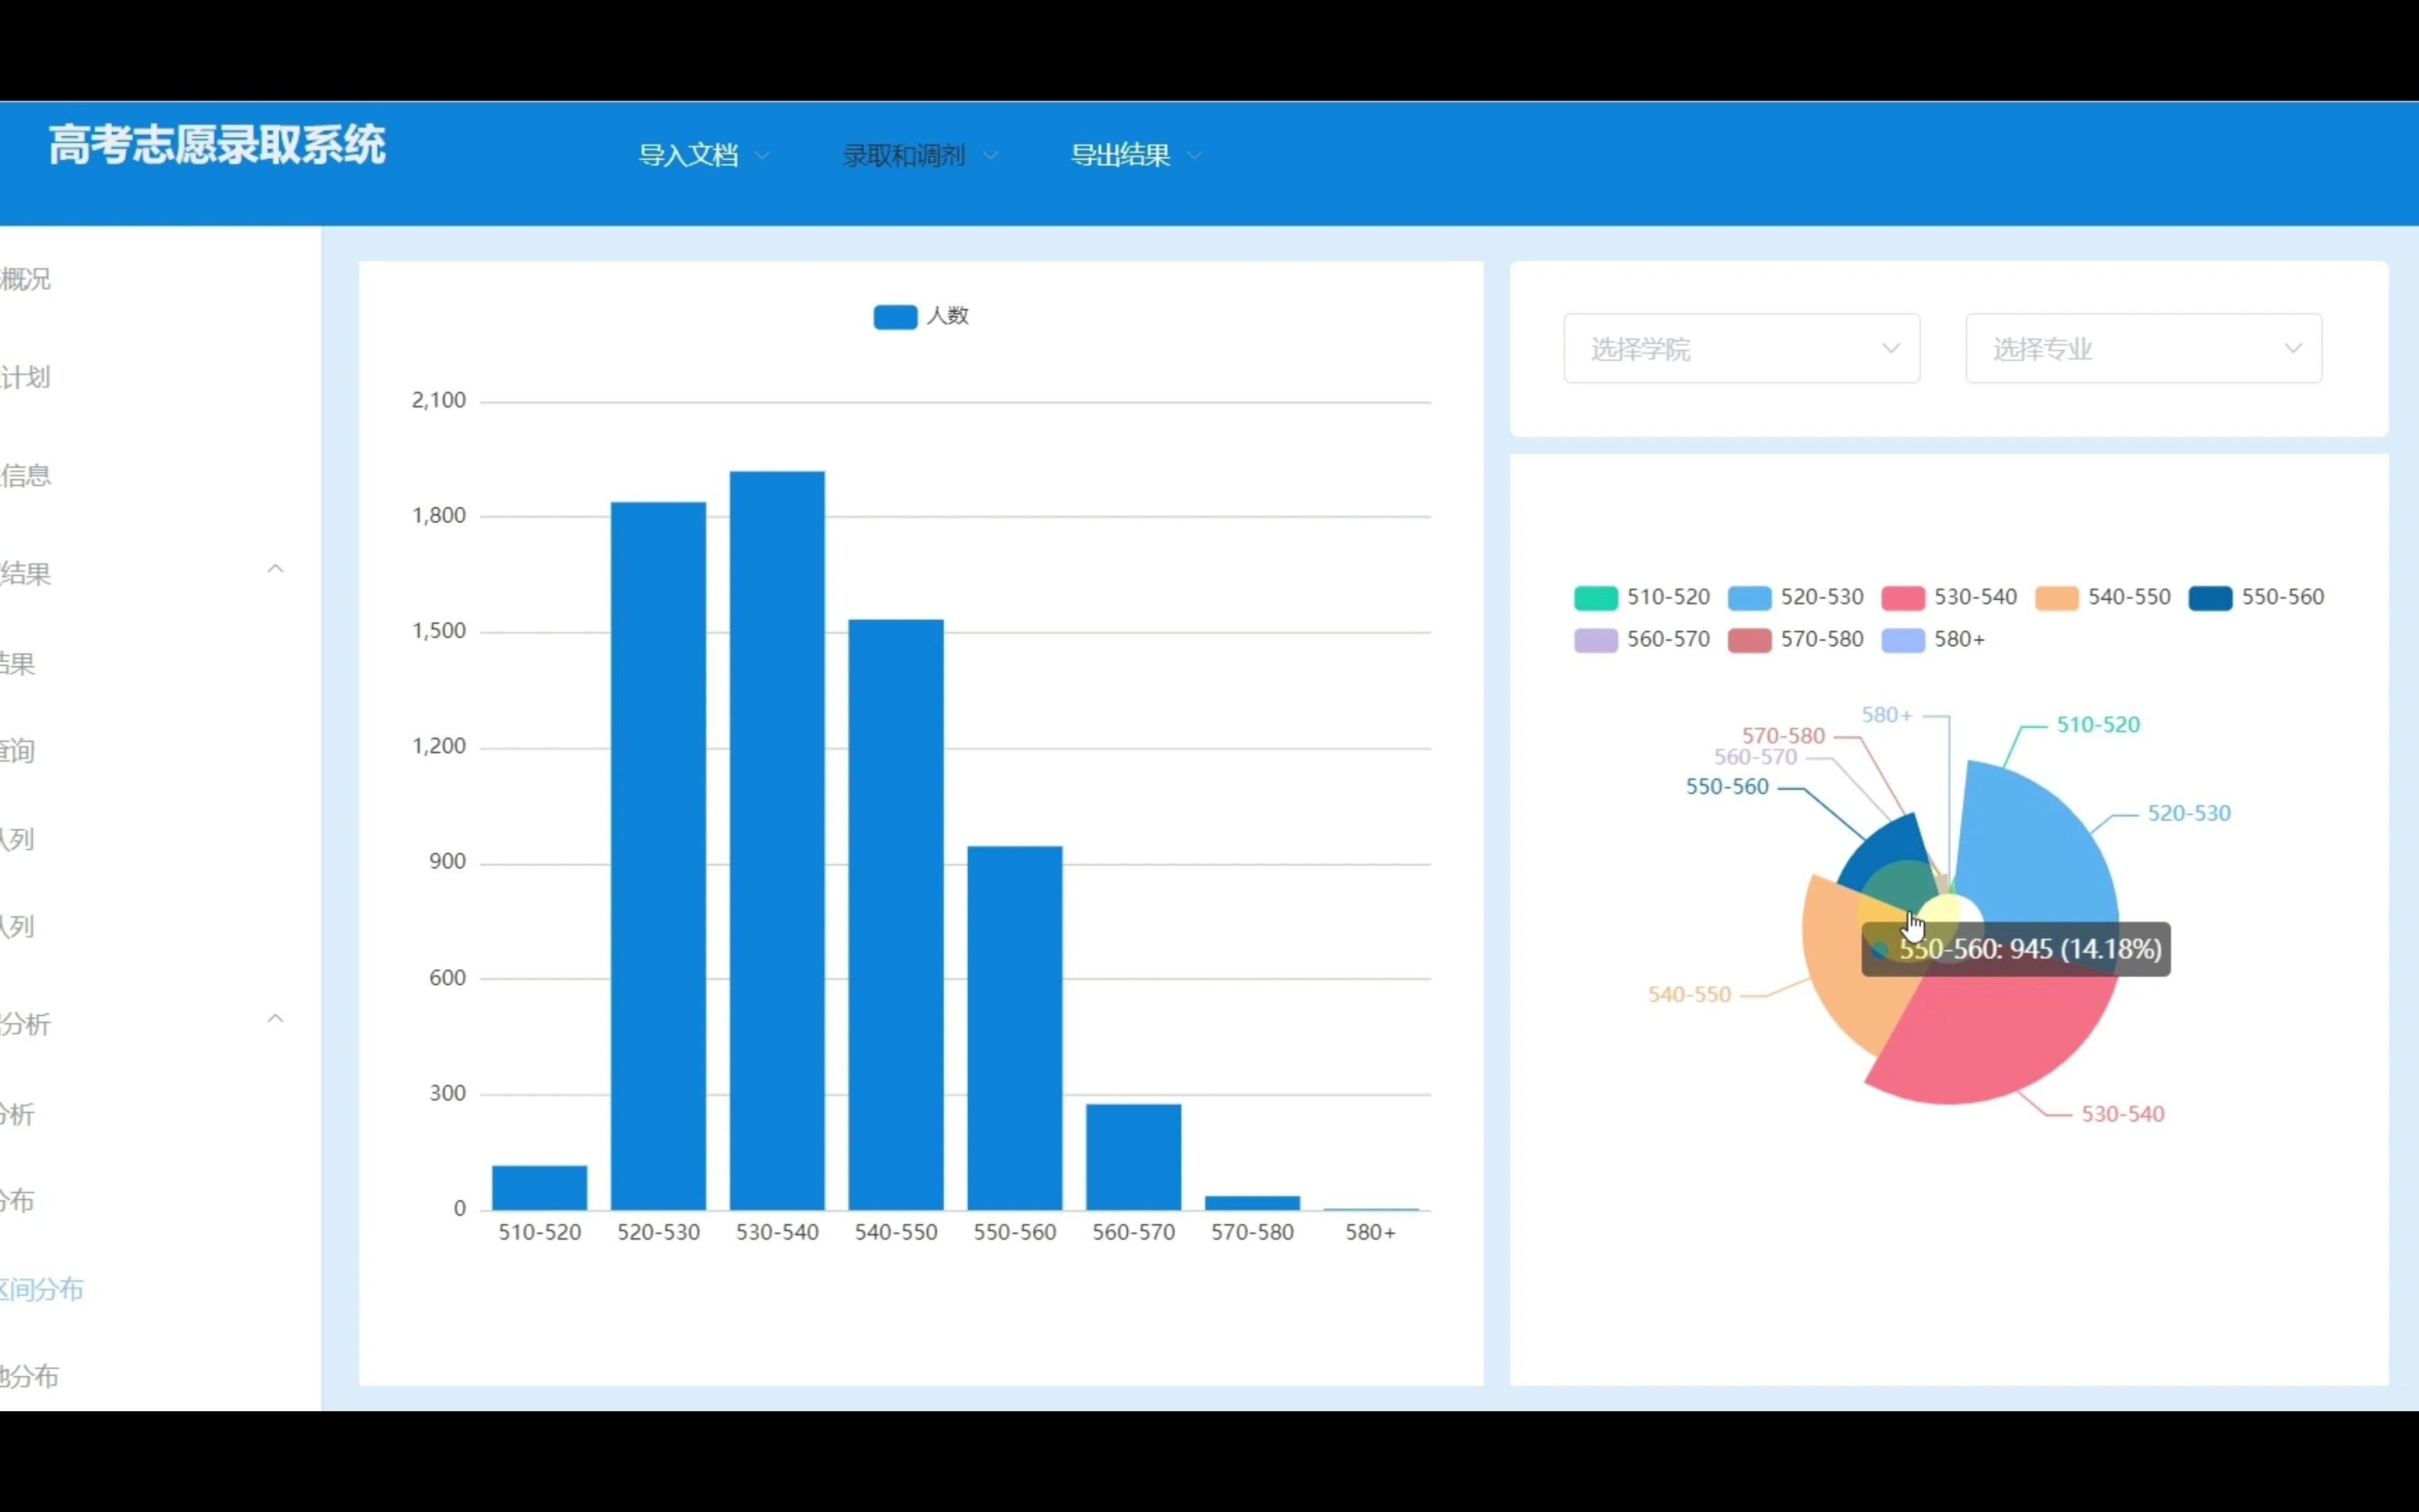Toggle the 570-580 pie legend swatch
This screenshot has height=1512, width=2419.
[x=1749, y=640]
